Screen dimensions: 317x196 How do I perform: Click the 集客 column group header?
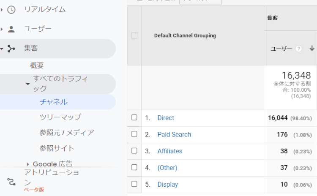tap(272, 18)
